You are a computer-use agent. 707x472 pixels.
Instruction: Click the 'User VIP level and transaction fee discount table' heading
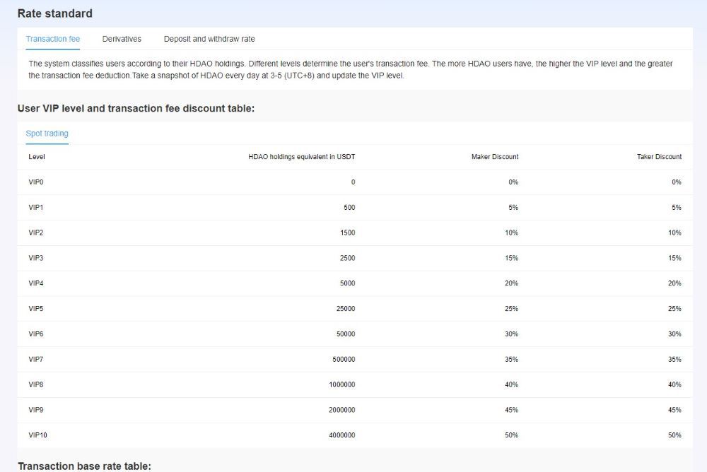136,108
